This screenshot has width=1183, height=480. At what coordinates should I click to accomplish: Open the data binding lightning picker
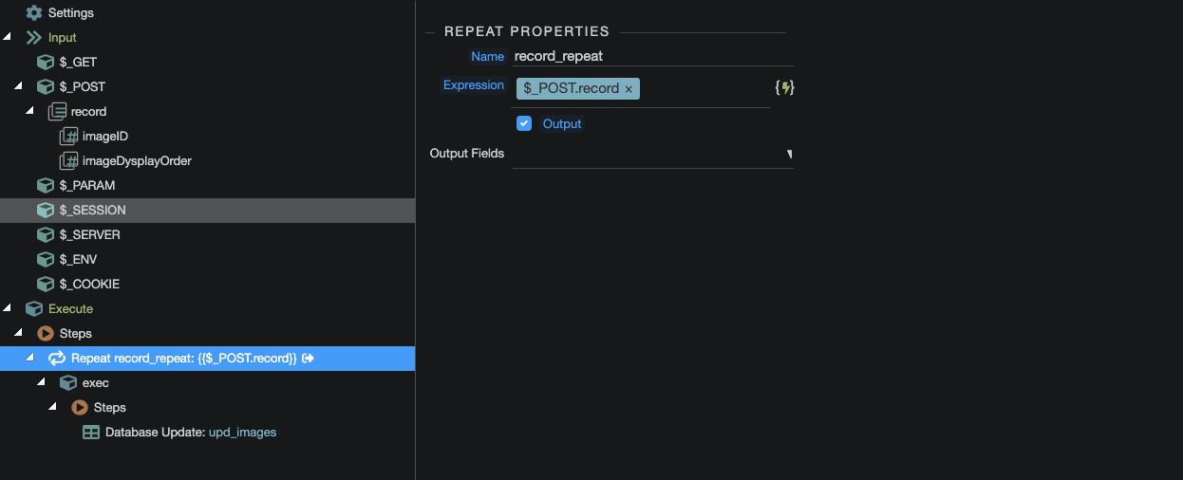click(x=784, y=87)
